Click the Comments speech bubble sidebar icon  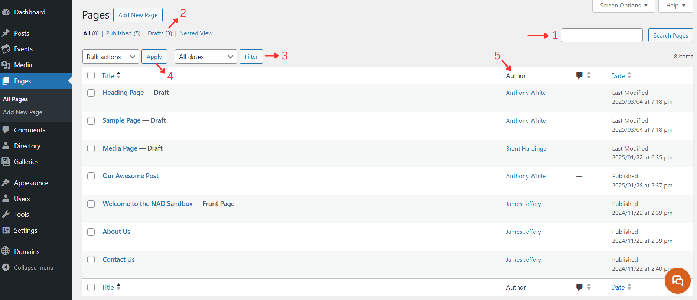(x=6, y=130)
